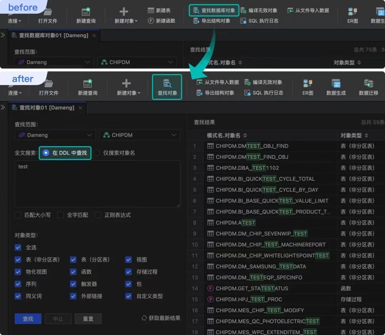Viewport: 385px width, 335px height.
Task: Open ER图 in before toolbar
Action: (x=353, y=15)
